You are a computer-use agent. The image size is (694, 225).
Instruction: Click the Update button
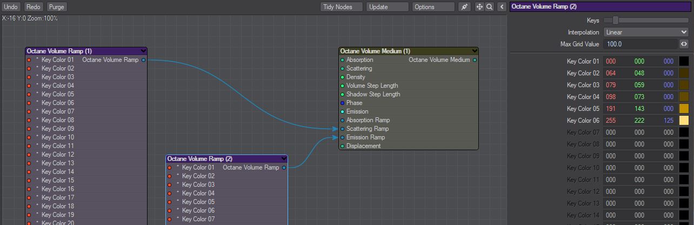pos(388,7)
